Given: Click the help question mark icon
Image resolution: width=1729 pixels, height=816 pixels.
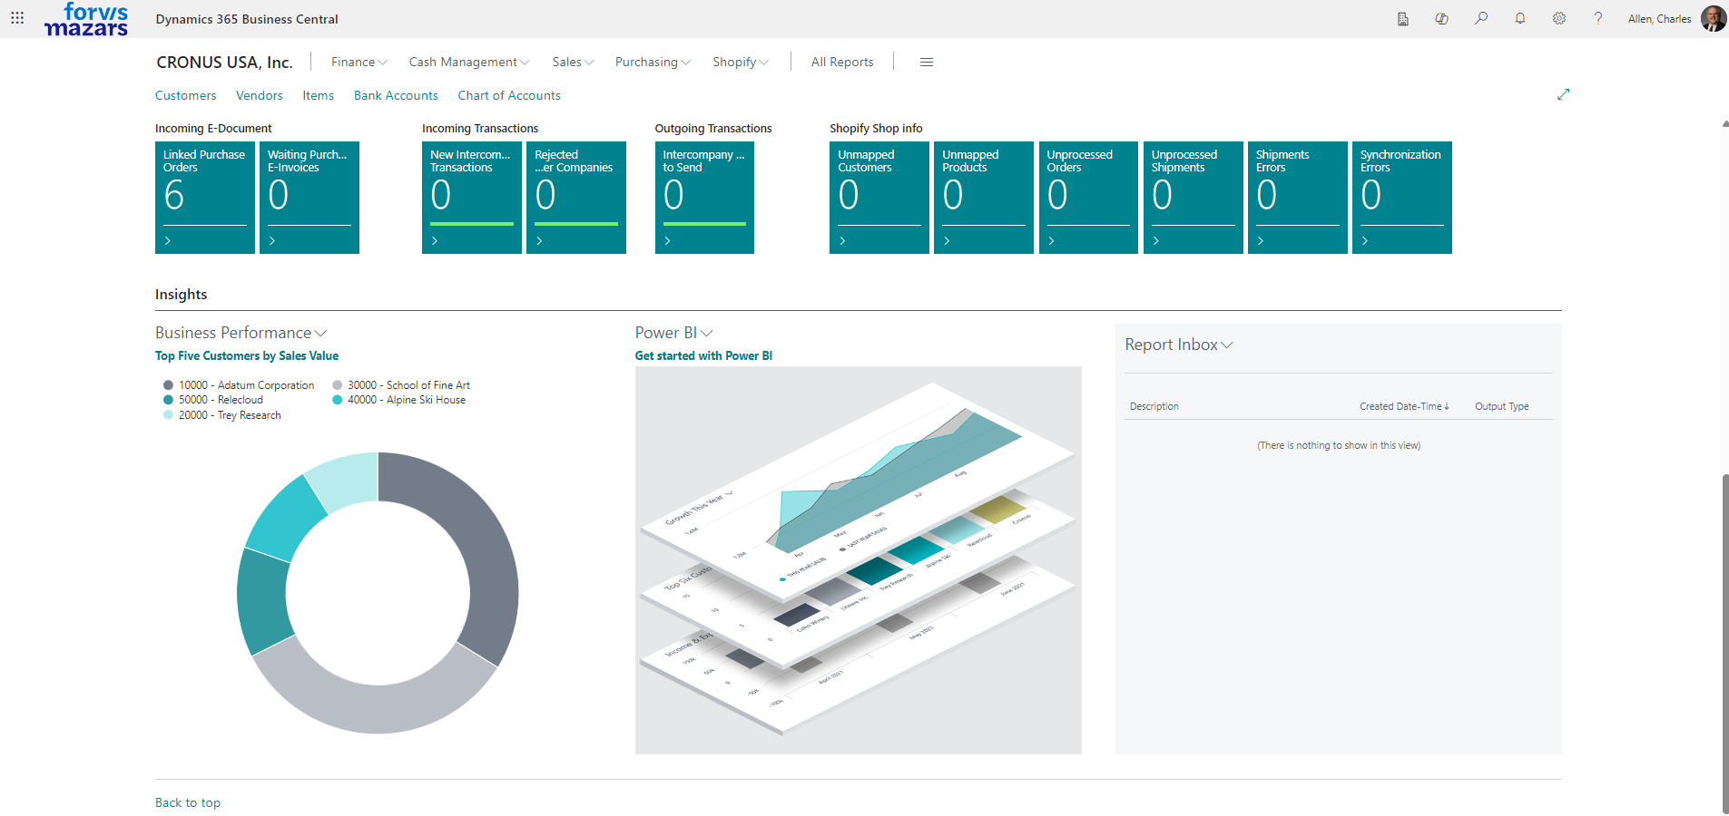Looking at the screenshot, I should coord(1598,18).
